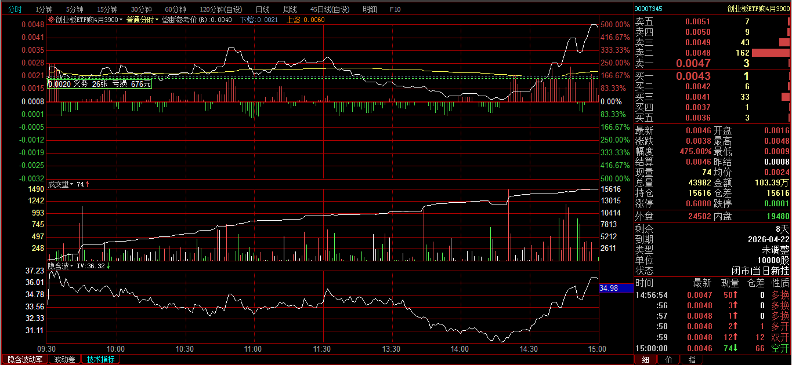The width and height of the screenshot is (792, 365).
Task: Click the blue 34.98 IV value marker
Action: (x=616, y=288)
